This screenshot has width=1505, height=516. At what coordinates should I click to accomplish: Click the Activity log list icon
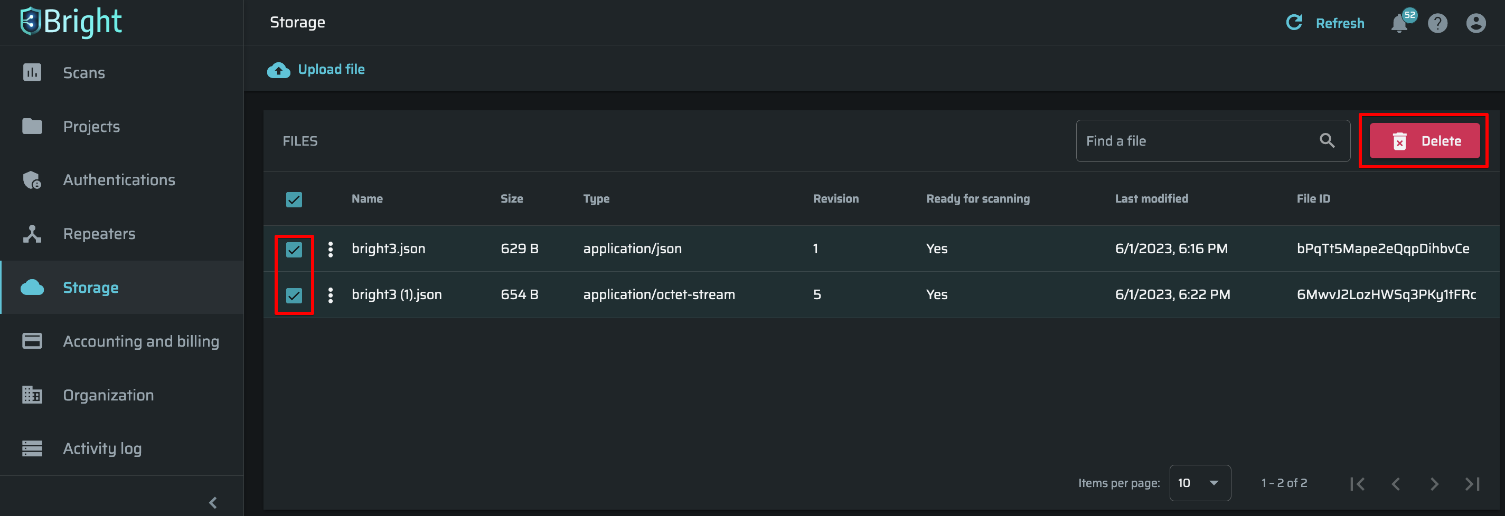coord(32,448)
